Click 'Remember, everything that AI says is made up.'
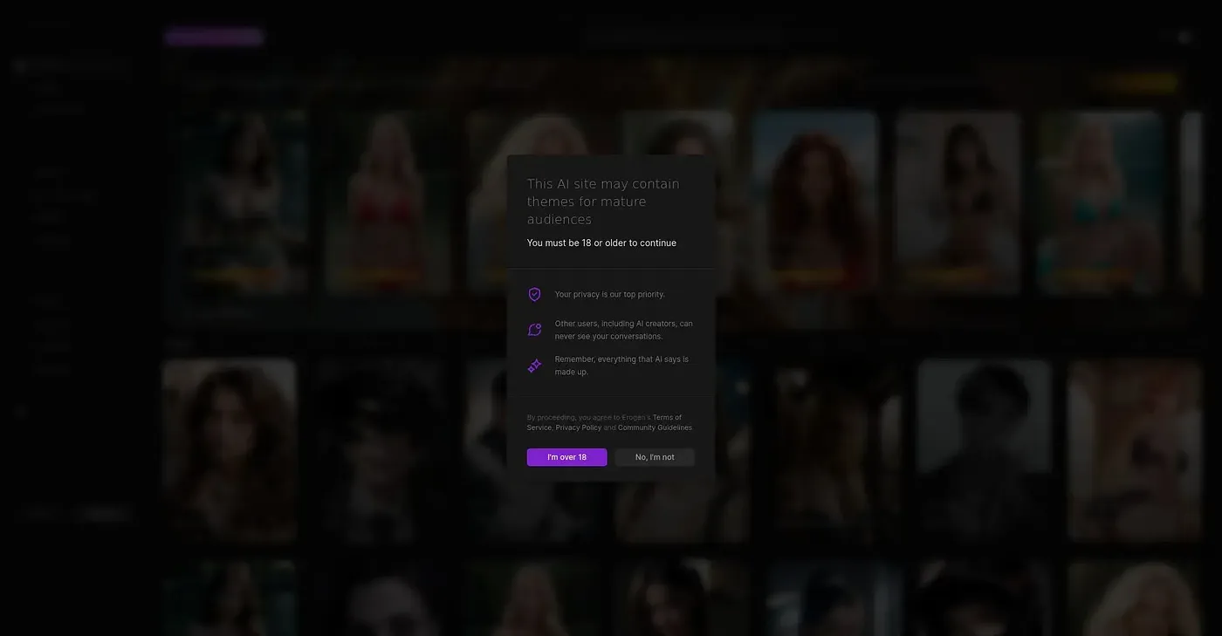1222x636 pixels. click(x=621, y=366)
